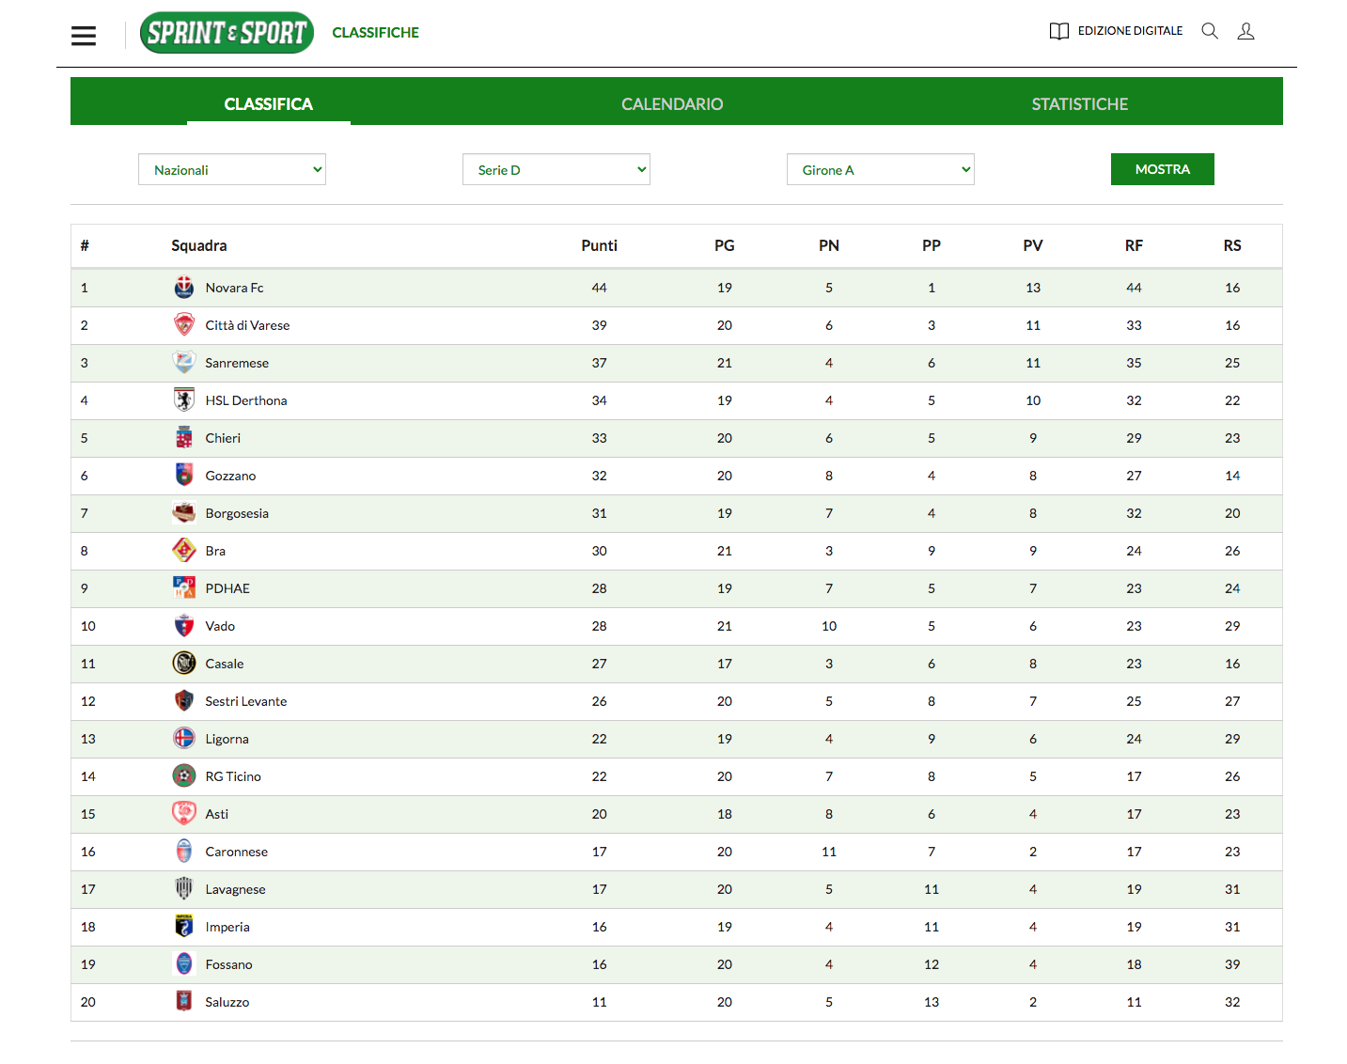Click the Gozzano team crest
The height and width of the screenshot is (1064, 1347).
184,476
